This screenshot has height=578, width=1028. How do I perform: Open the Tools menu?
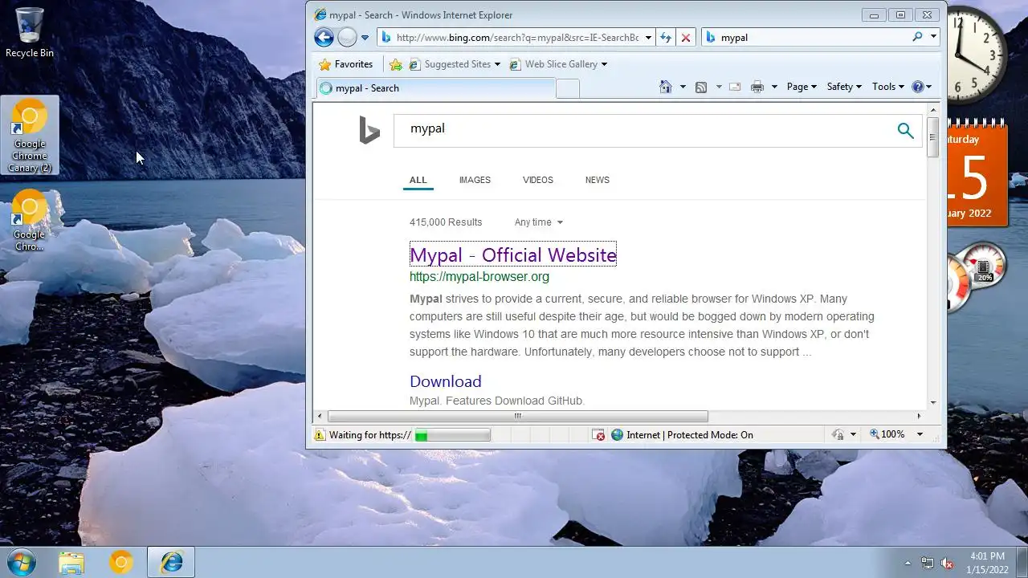point(888,87)
